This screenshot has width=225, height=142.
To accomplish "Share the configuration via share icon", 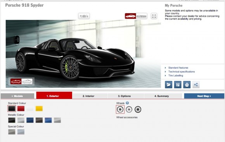I will click(196, 84).
